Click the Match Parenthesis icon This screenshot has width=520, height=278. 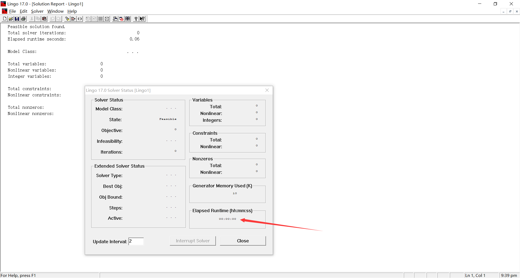[x=80, y=19]
